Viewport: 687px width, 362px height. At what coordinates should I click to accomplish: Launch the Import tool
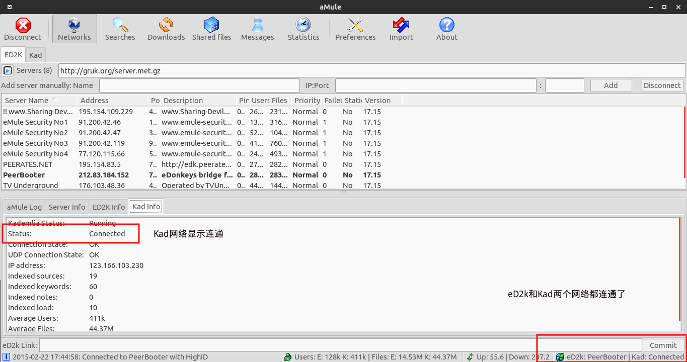401,29
